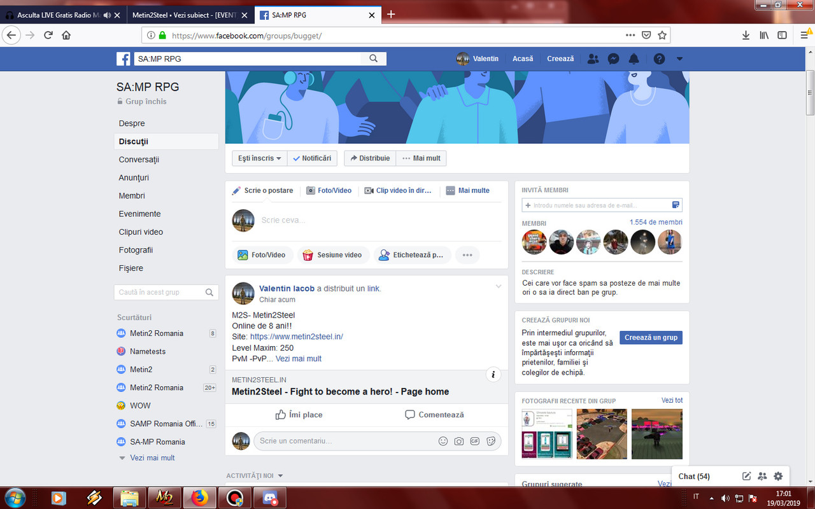Open chat settings gear icon

click(778, 476)
